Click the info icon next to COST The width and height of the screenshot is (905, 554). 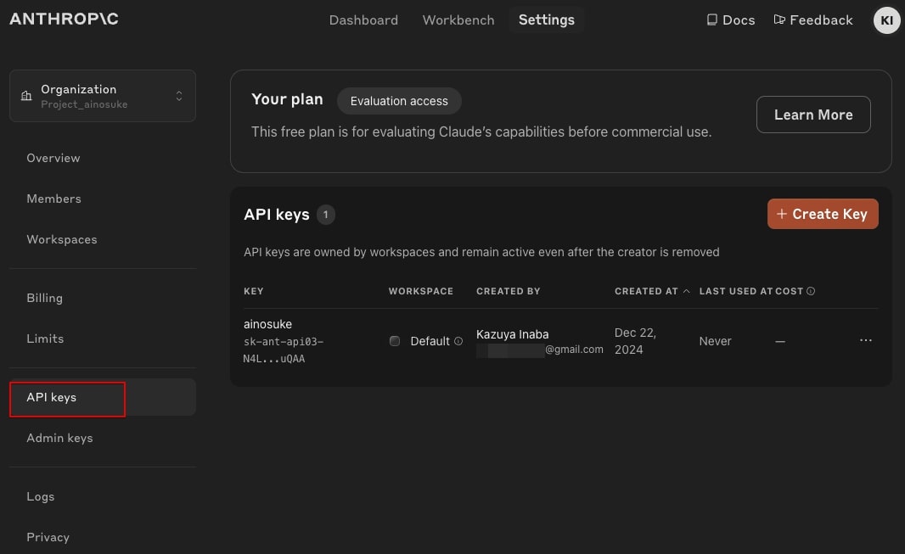pyautogui.click(x=811, y=291)
